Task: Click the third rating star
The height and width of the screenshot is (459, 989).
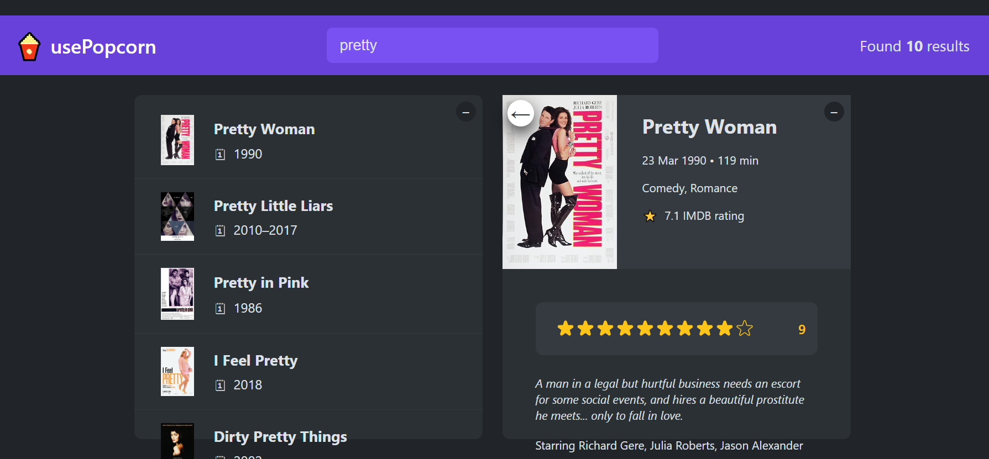Action: pyautogui.click(x=605, y=329)
